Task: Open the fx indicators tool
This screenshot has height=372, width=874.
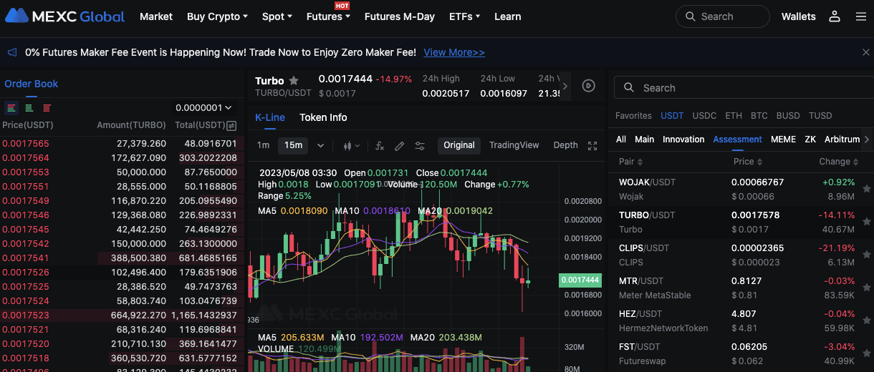Action: [x=380, y=145]
